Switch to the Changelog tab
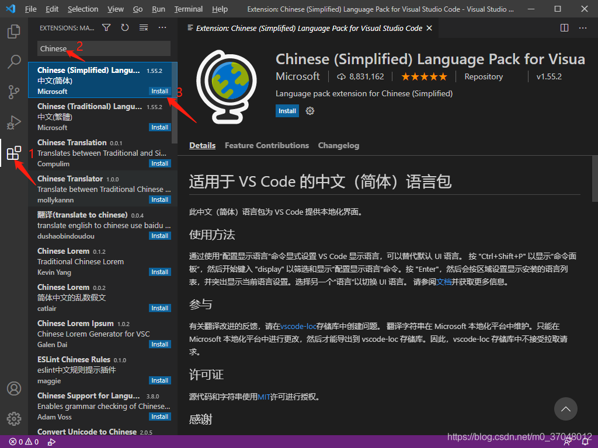Image resolution: width=598 pixels, height=448 pixels. point(338,145)
